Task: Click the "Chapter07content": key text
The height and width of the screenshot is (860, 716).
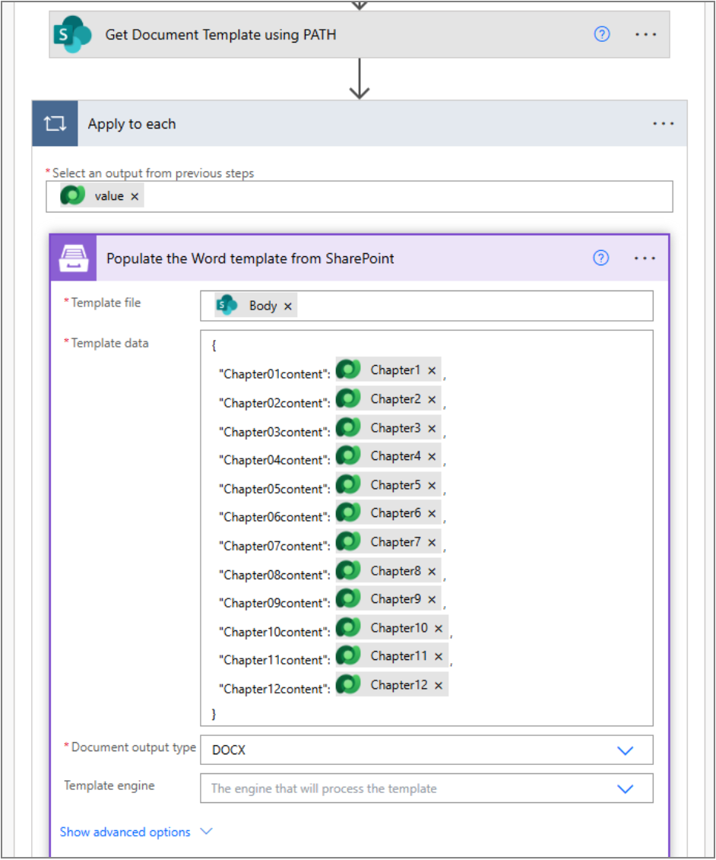Action: click(274, 546)
